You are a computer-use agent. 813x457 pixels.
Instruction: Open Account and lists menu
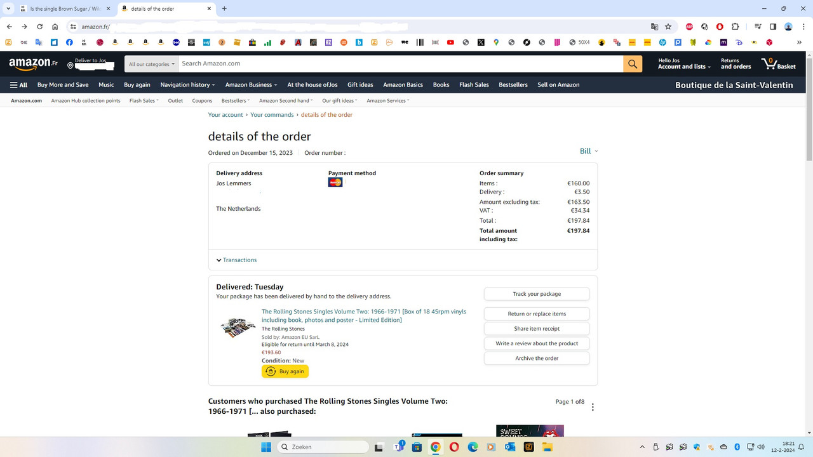coord(683,63)
